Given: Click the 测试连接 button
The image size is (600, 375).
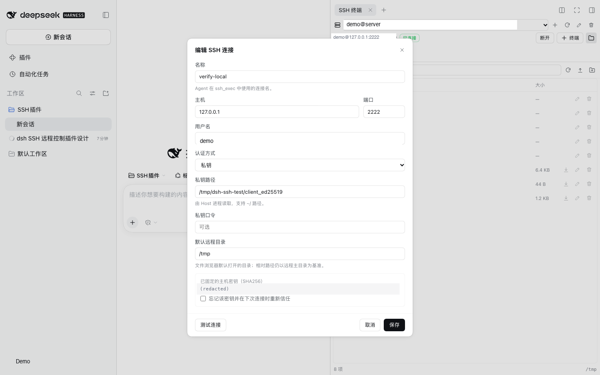Looking at the screenshot, I should (x=210, y=325).
